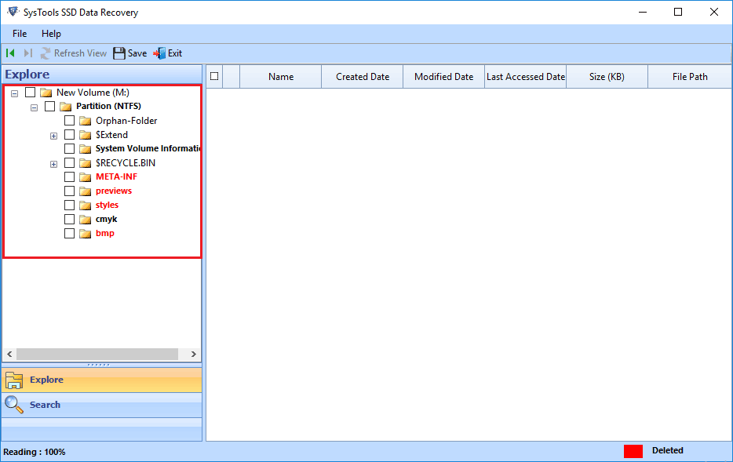Click the bmp folder icon
Image resolution: width=733 pixels, height=462 pixels.
pos(85,233)
